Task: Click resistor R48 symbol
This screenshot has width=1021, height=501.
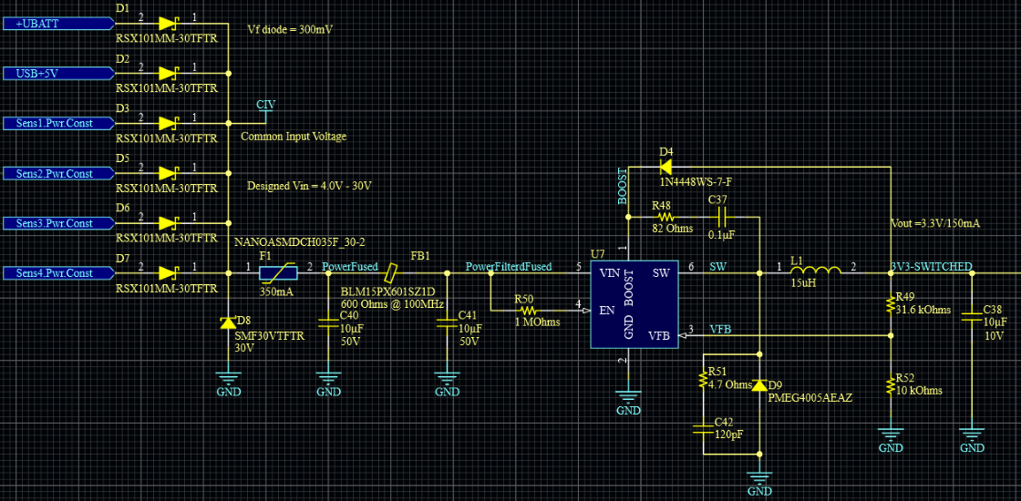Action: click(x=665, y=217)
